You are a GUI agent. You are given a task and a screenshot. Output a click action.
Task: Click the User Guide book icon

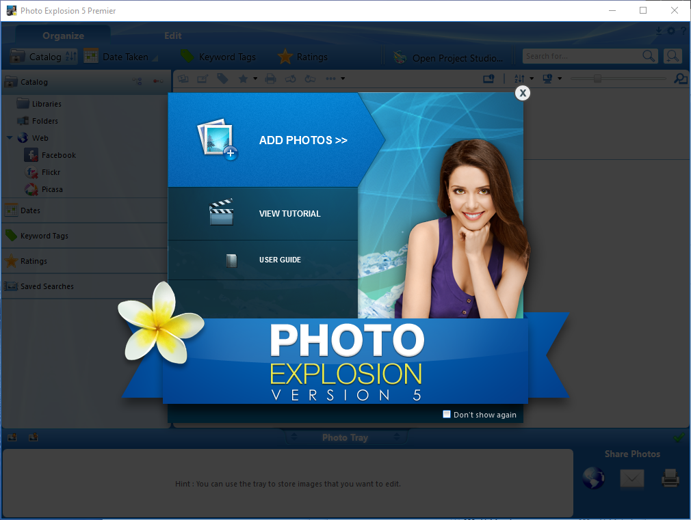click(x=231, y=260)
